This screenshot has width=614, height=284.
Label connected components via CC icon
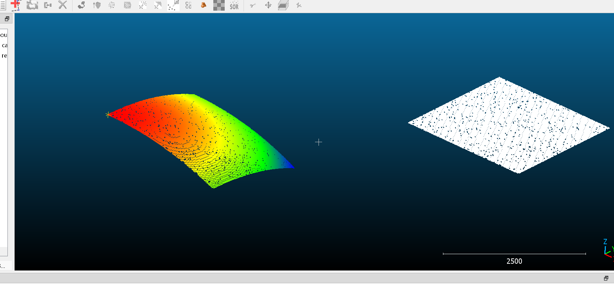[188, 5]
